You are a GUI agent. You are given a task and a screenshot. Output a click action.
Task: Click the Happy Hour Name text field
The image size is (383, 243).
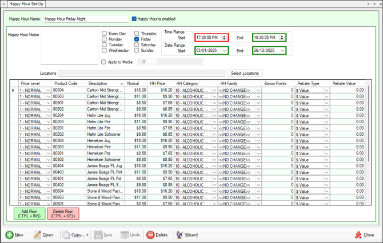pyautogui.click(x=86, y=19)
